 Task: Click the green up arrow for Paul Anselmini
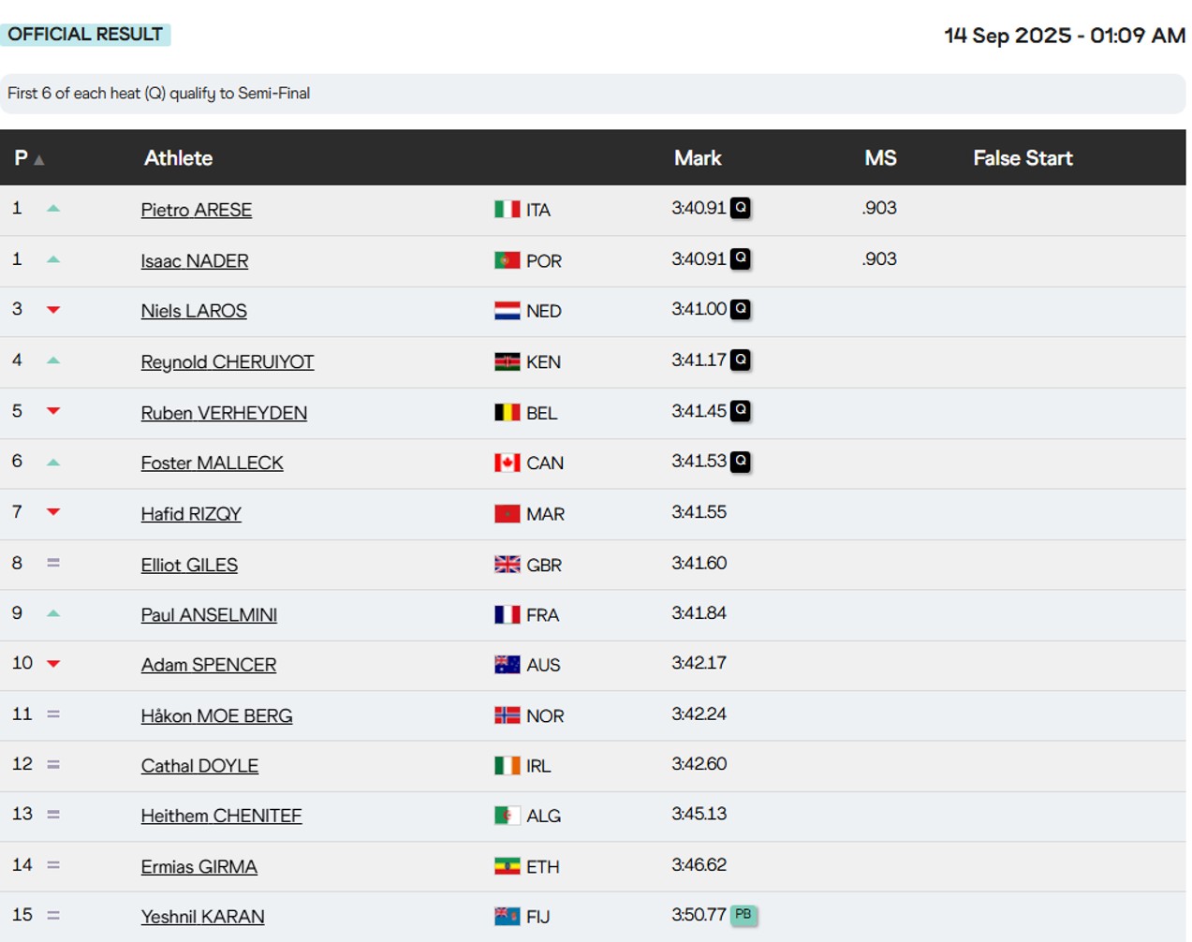pyautogui.click(x=53, y=614)
